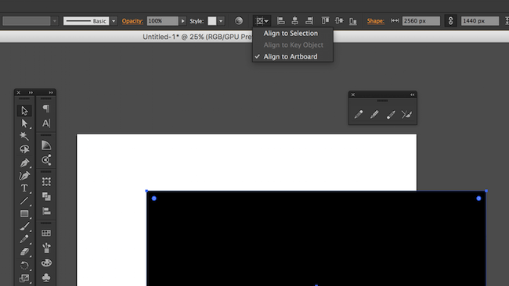This screenshot has width=509, height=286.
Task: Open the Shape properties link
Action: [376, 21]
